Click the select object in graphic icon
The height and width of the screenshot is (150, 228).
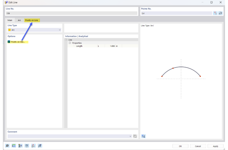[x=33, y=145]
